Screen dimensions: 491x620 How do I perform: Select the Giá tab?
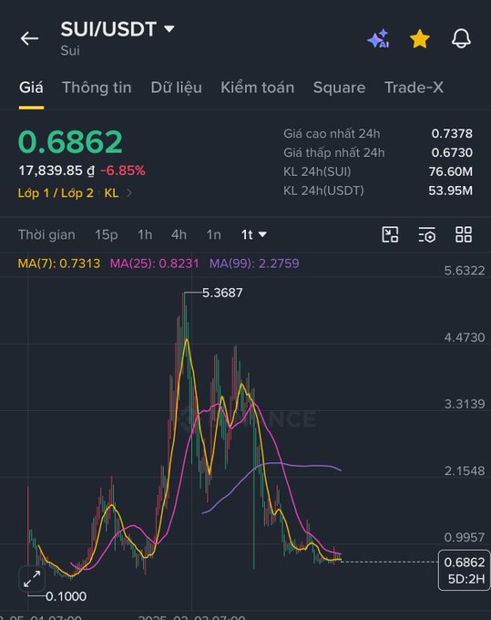click(31, 88)
